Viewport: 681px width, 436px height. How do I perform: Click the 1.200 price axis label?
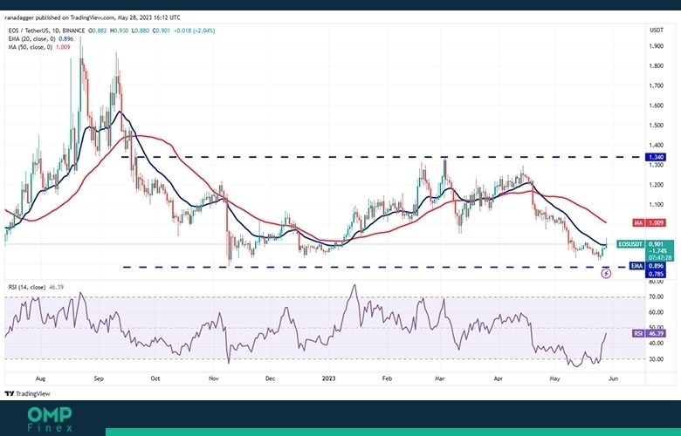pos(656,185)
